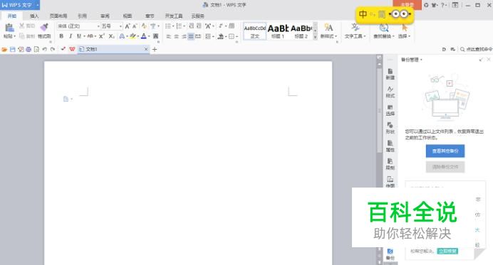The width and height of the screenshot is (493, 265).
Task: Toggle strikethrough AB formatting
Action: point(90,36)
